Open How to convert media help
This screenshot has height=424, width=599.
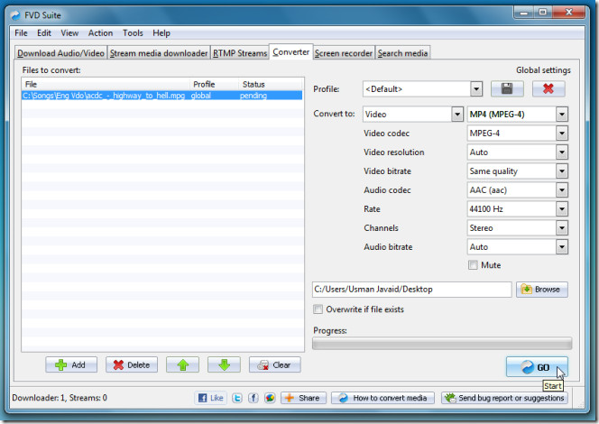coord(382,398)
